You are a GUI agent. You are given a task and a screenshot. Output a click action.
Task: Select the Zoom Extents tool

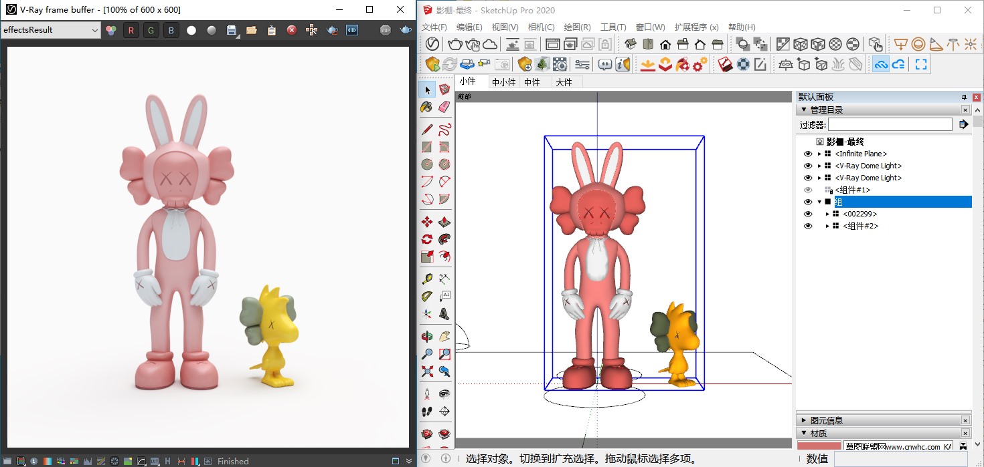[x=427, y=371]
